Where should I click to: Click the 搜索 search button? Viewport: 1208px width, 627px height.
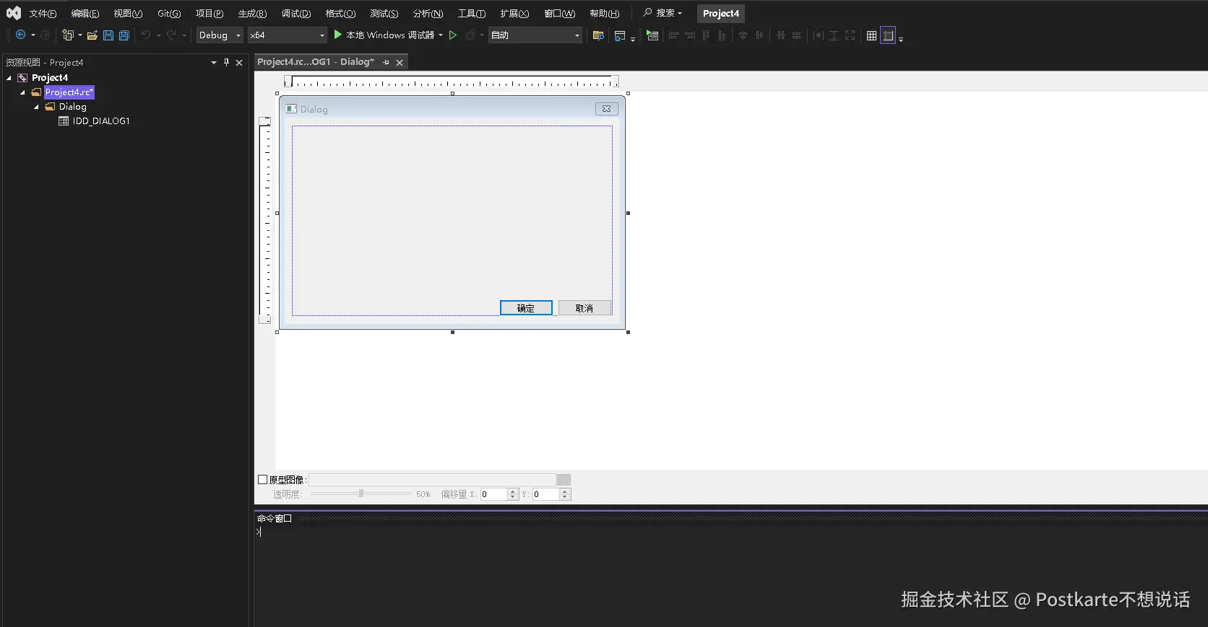pos(663,13)
